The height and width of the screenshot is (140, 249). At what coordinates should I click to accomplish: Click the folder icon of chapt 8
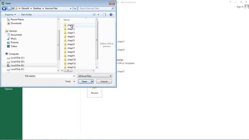[x=65, y=52]
